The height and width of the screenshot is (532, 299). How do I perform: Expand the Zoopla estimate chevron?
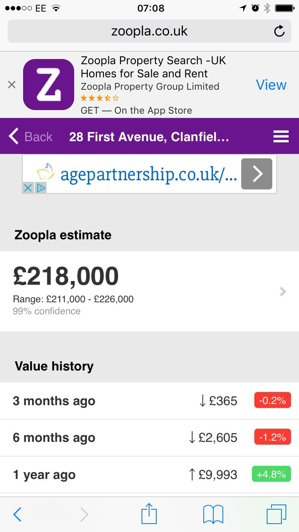coord(283,292)
